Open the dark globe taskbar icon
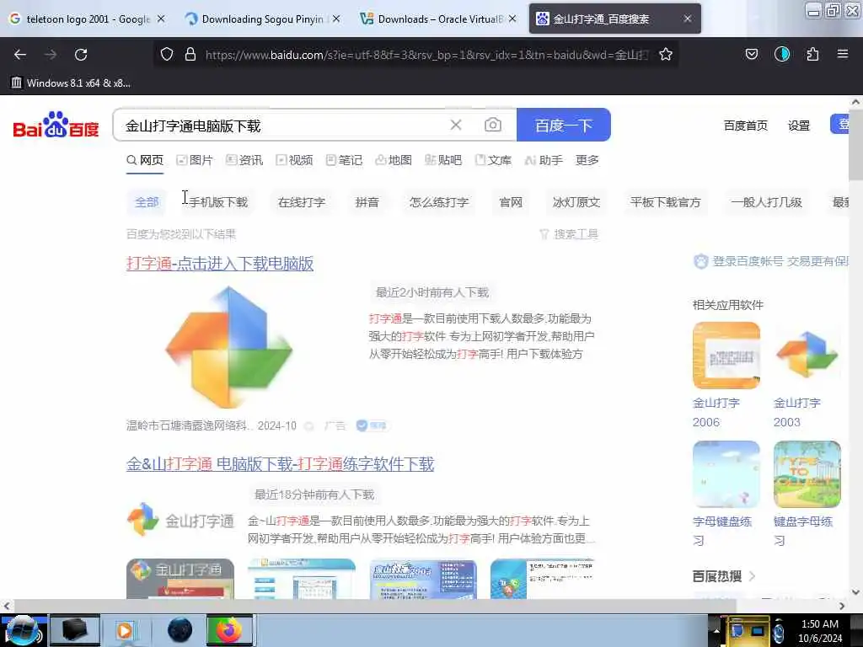This screenshot has height=647, width=863. tap(180, 630)
